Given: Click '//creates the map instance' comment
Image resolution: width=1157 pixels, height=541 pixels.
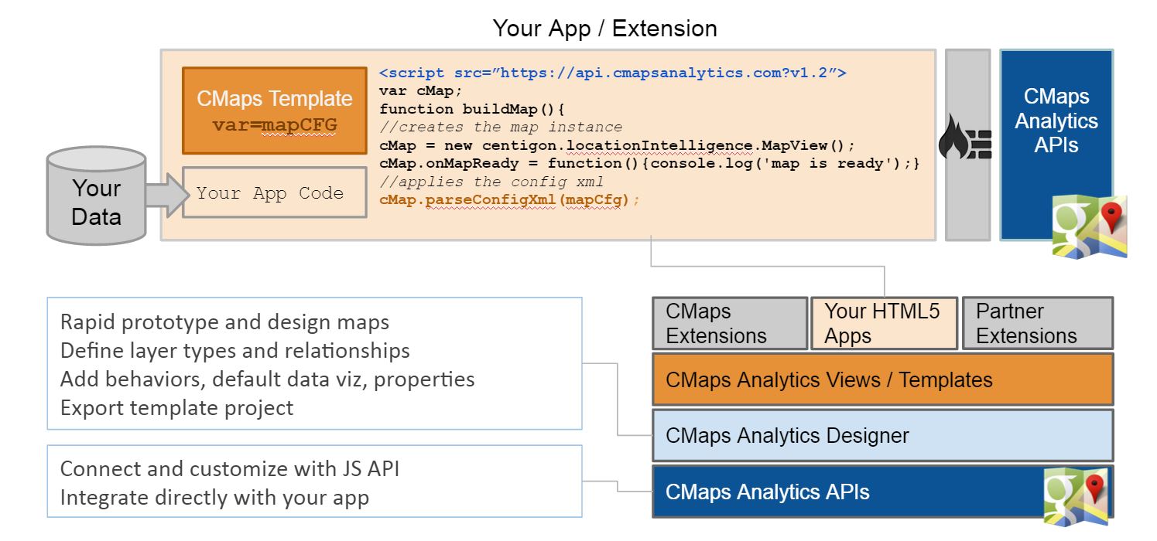Looking at the screenshot, I should 501,128.
